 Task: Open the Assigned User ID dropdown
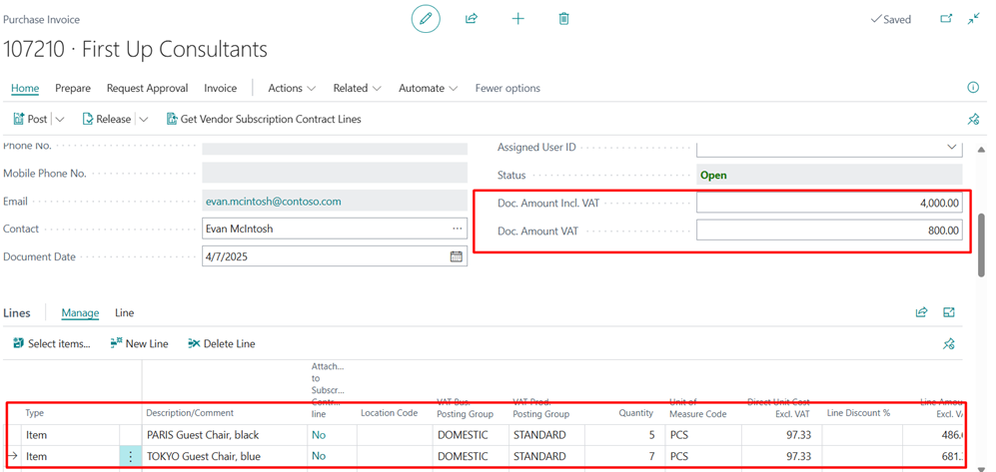click(951, 147)
